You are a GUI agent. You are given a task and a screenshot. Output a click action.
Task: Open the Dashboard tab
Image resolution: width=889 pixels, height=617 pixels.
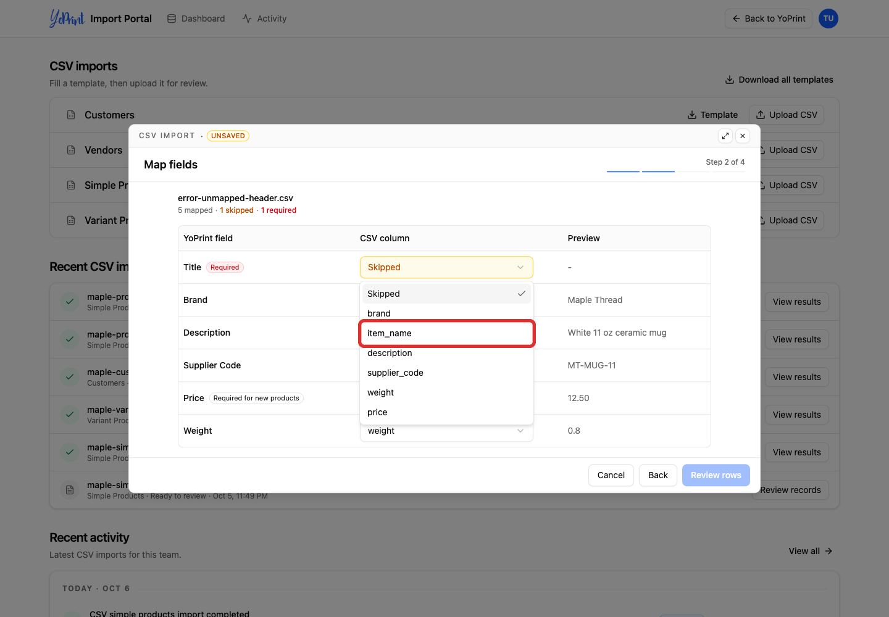click(x=196, y=19)
